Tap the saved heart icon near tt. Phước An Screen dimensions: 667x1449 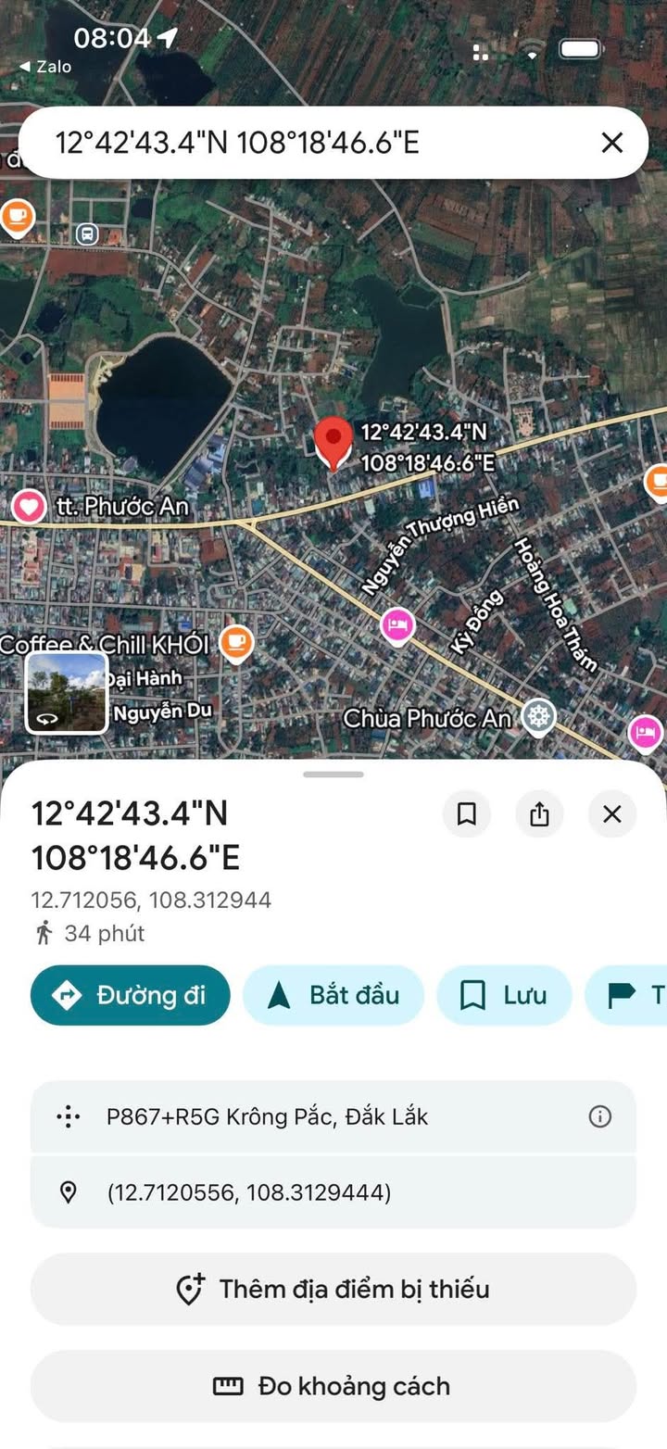click(29, 507)
